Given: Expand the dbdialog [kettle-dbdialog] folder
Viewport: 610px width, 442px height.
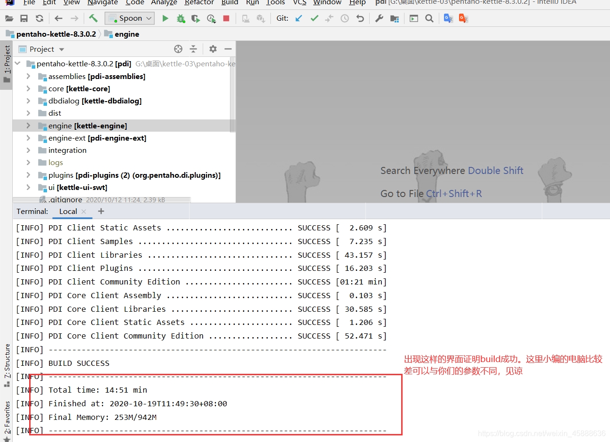Looking at the screenshot, I should tap(28, 101).
